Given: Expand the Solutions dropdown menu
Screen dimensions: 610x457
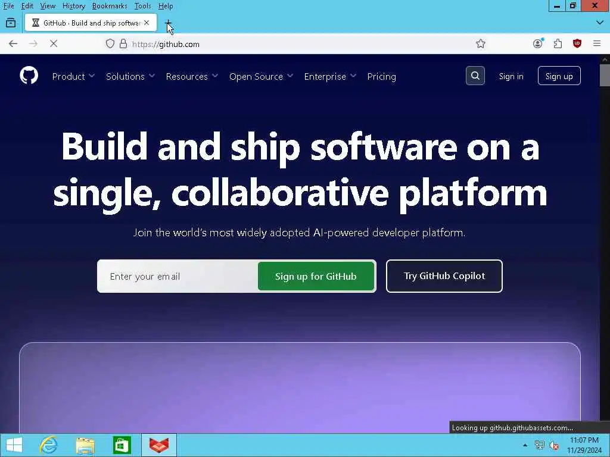Looking at the screenshot, I should (130, 77).
